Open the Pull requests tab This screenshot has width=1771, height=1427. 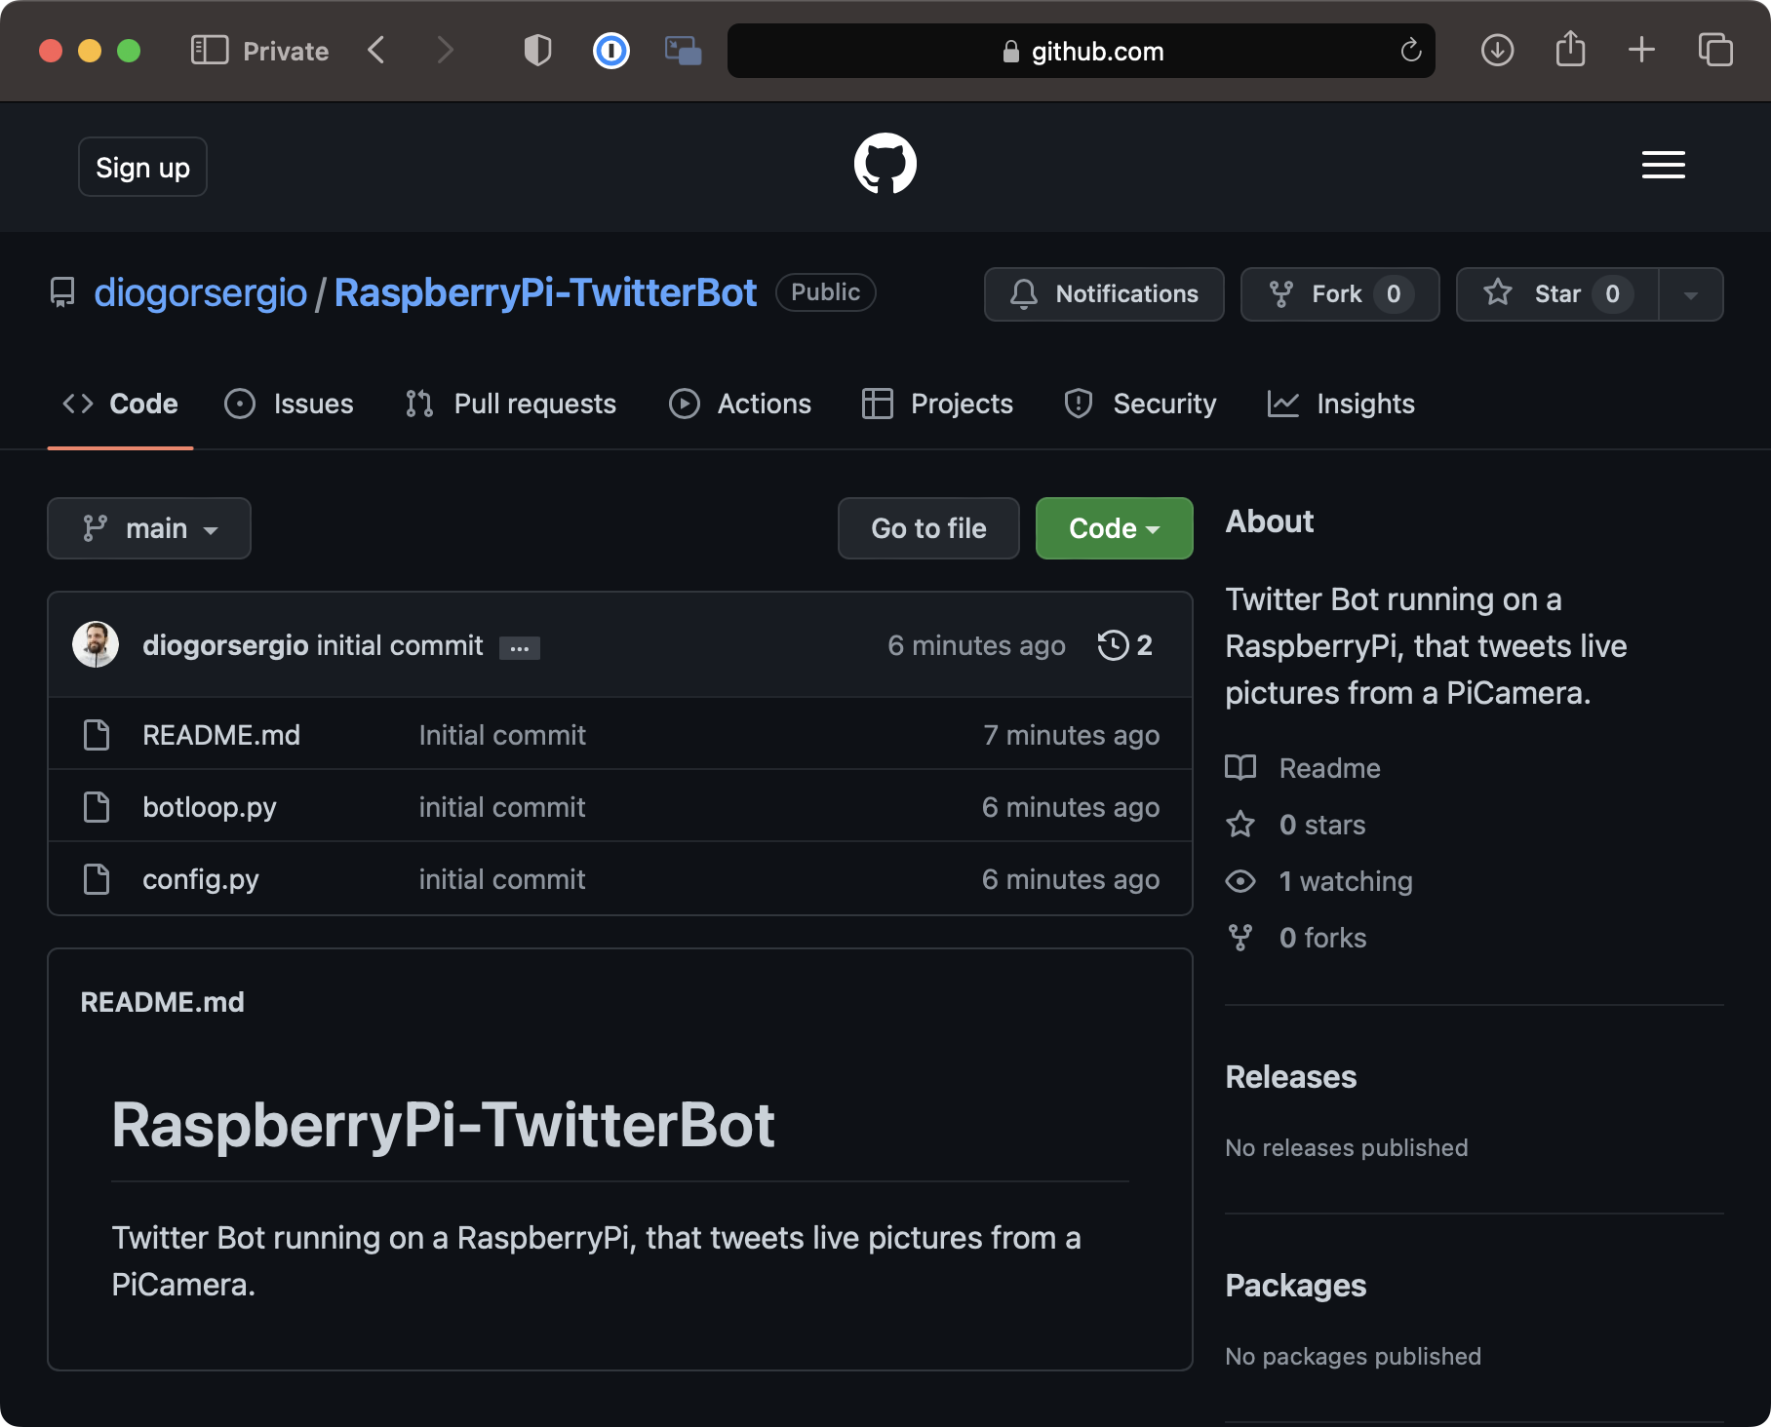tap(510, 404)
